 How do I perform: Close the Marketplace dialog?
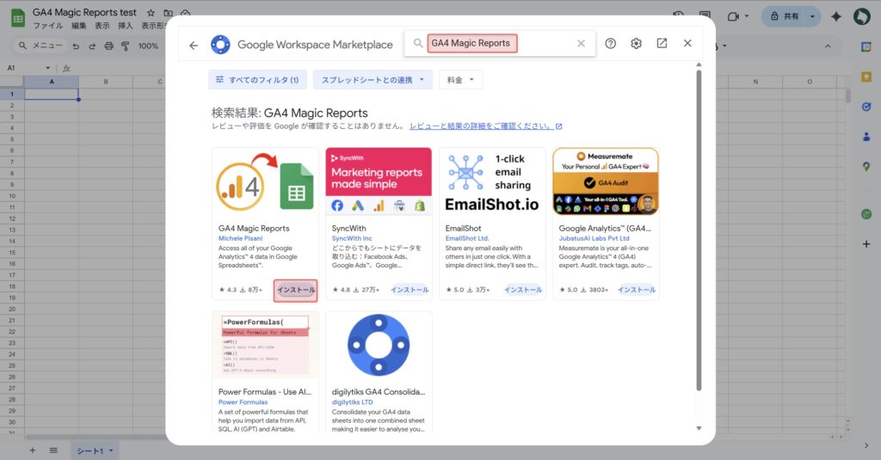(687, 44)
